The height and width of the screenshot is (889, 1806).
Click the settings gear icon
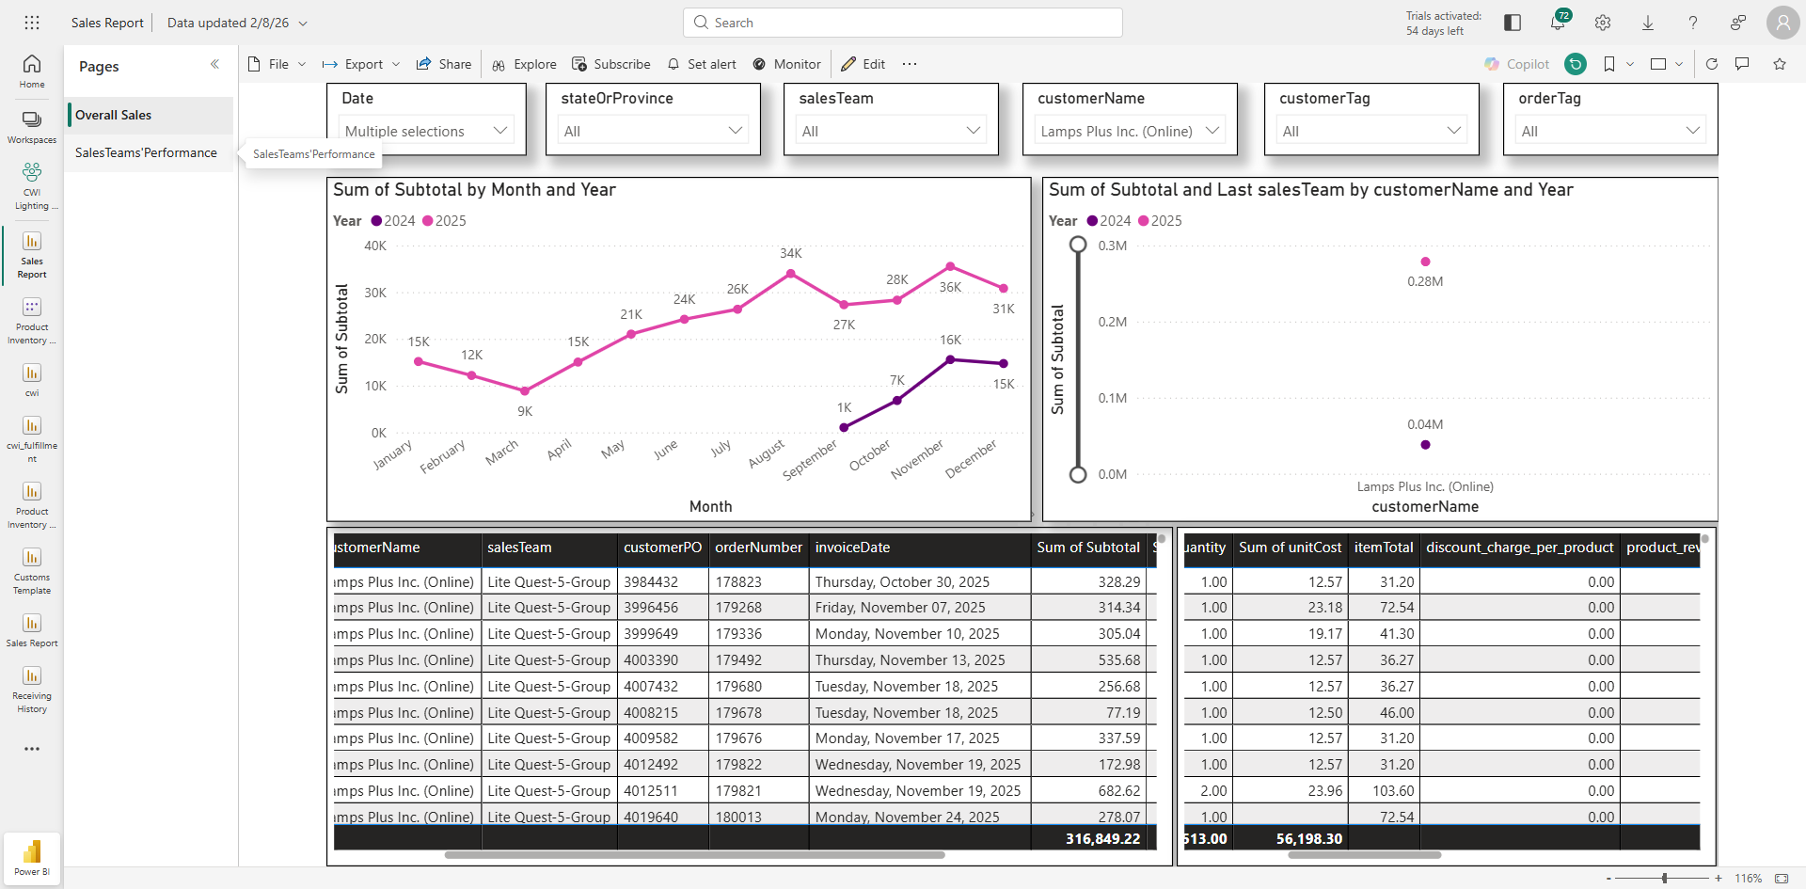[1603, 23]
